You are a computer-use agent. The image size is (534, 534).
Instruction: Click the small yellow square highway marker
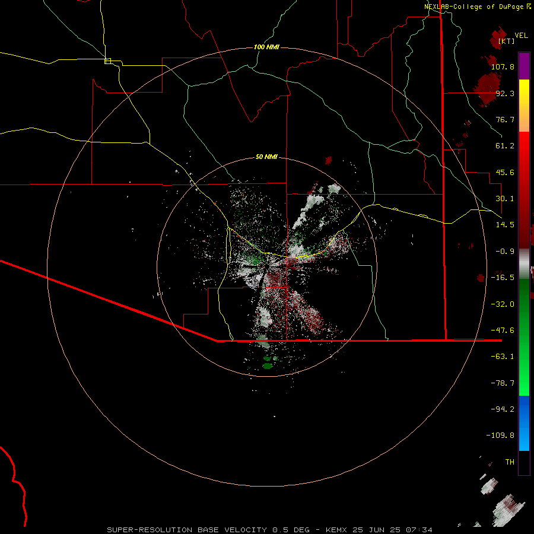pyautogui.click(x=107, y=61)
